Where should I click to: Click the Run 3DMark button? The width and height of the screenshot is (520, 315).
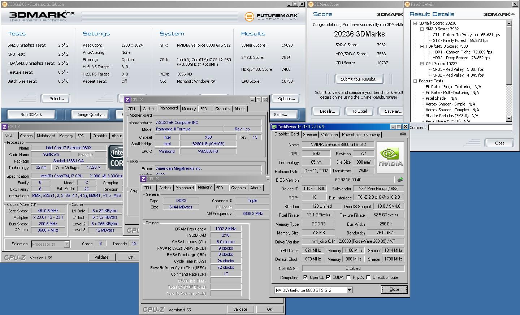31,115
